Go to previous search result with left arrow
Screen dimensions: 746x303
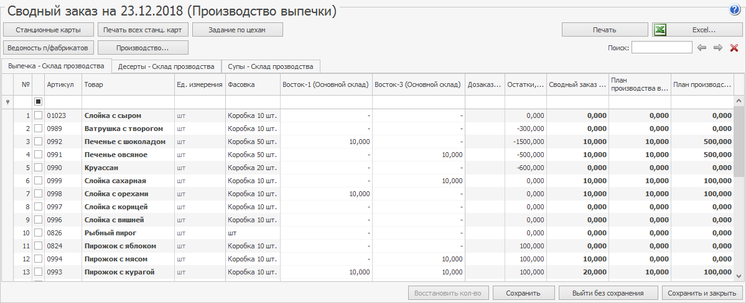pos(702,48)
